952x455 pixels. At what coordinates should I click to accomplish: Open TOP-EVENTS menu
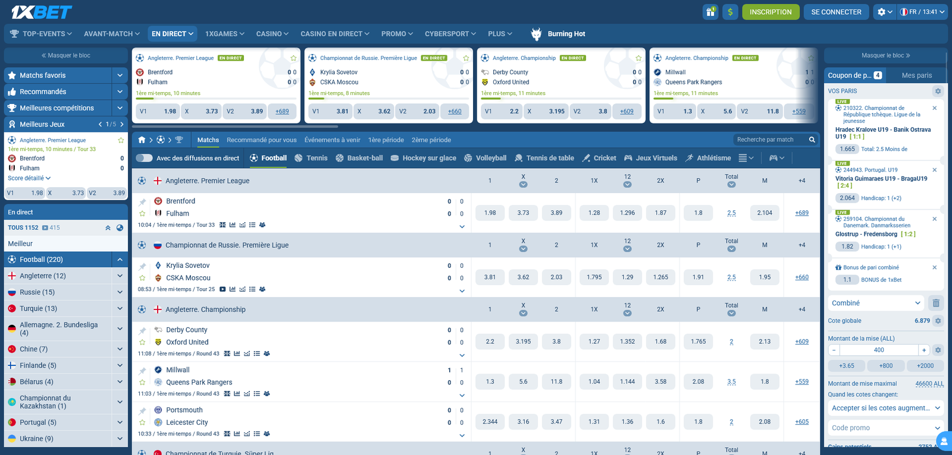pyautogui.click(x=41, y=34)
